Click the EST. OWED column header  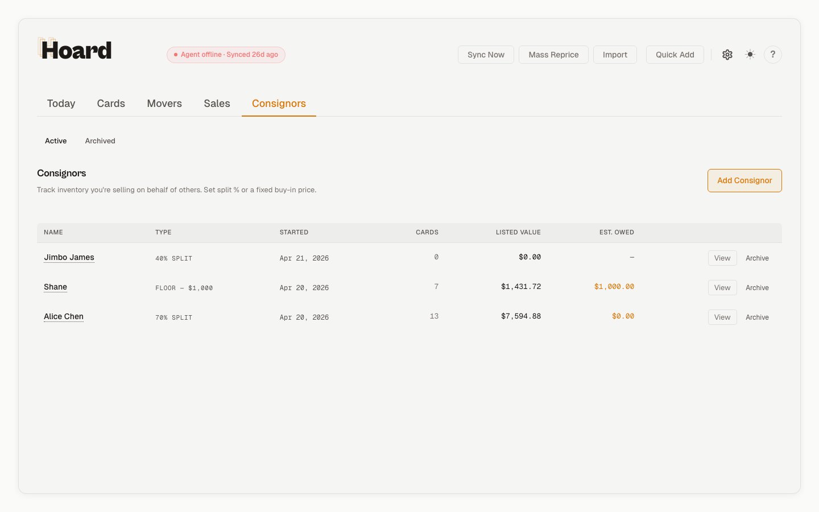pyautogui.click(x=617, y=232)
